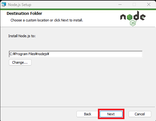The image size is (156, 121).
Task: Cancel the Node.js setup
Action: tap(140, 114)
